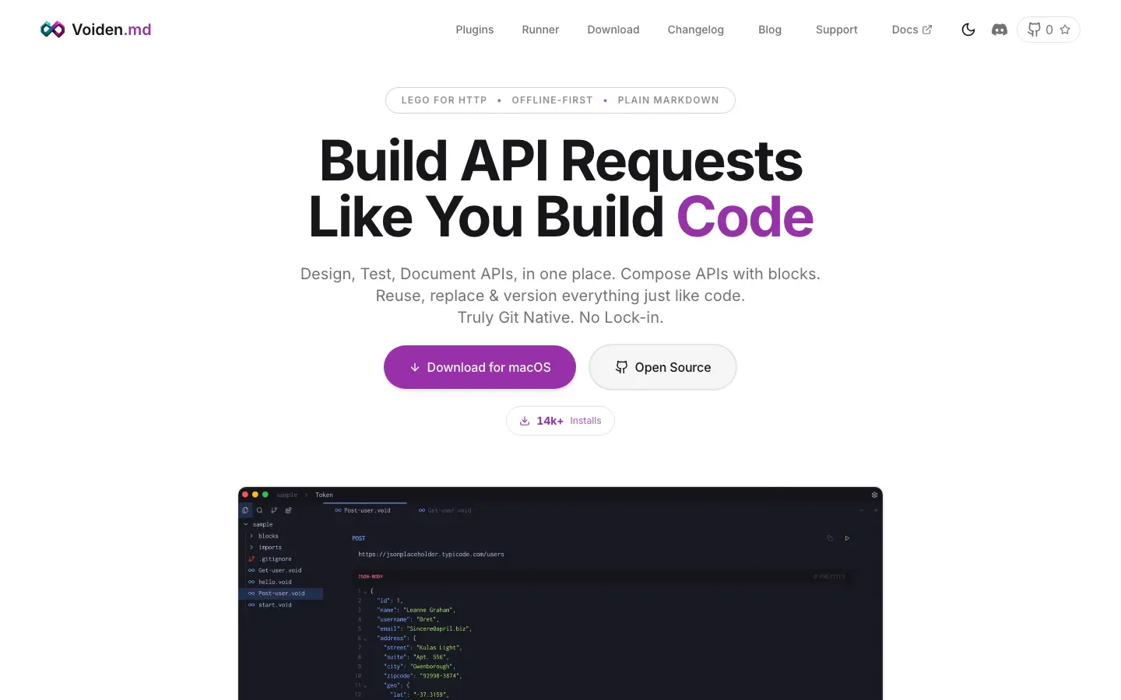Visit the Blog page
Screen dimensions: 1121x700
[770, 30]
